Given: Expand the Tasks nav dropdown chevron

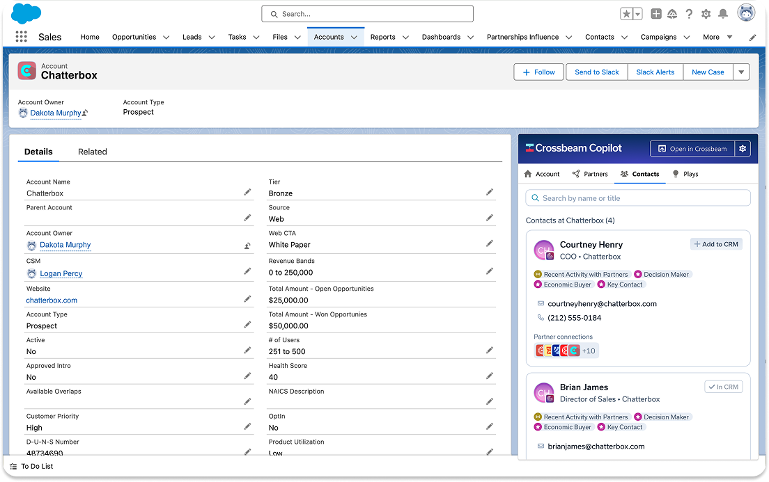Looking at the screenshot, I should coord(256,38).
